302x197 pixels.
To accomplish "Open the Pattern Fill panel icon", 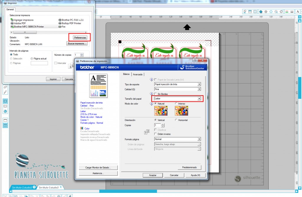I will tap(255, 12).
